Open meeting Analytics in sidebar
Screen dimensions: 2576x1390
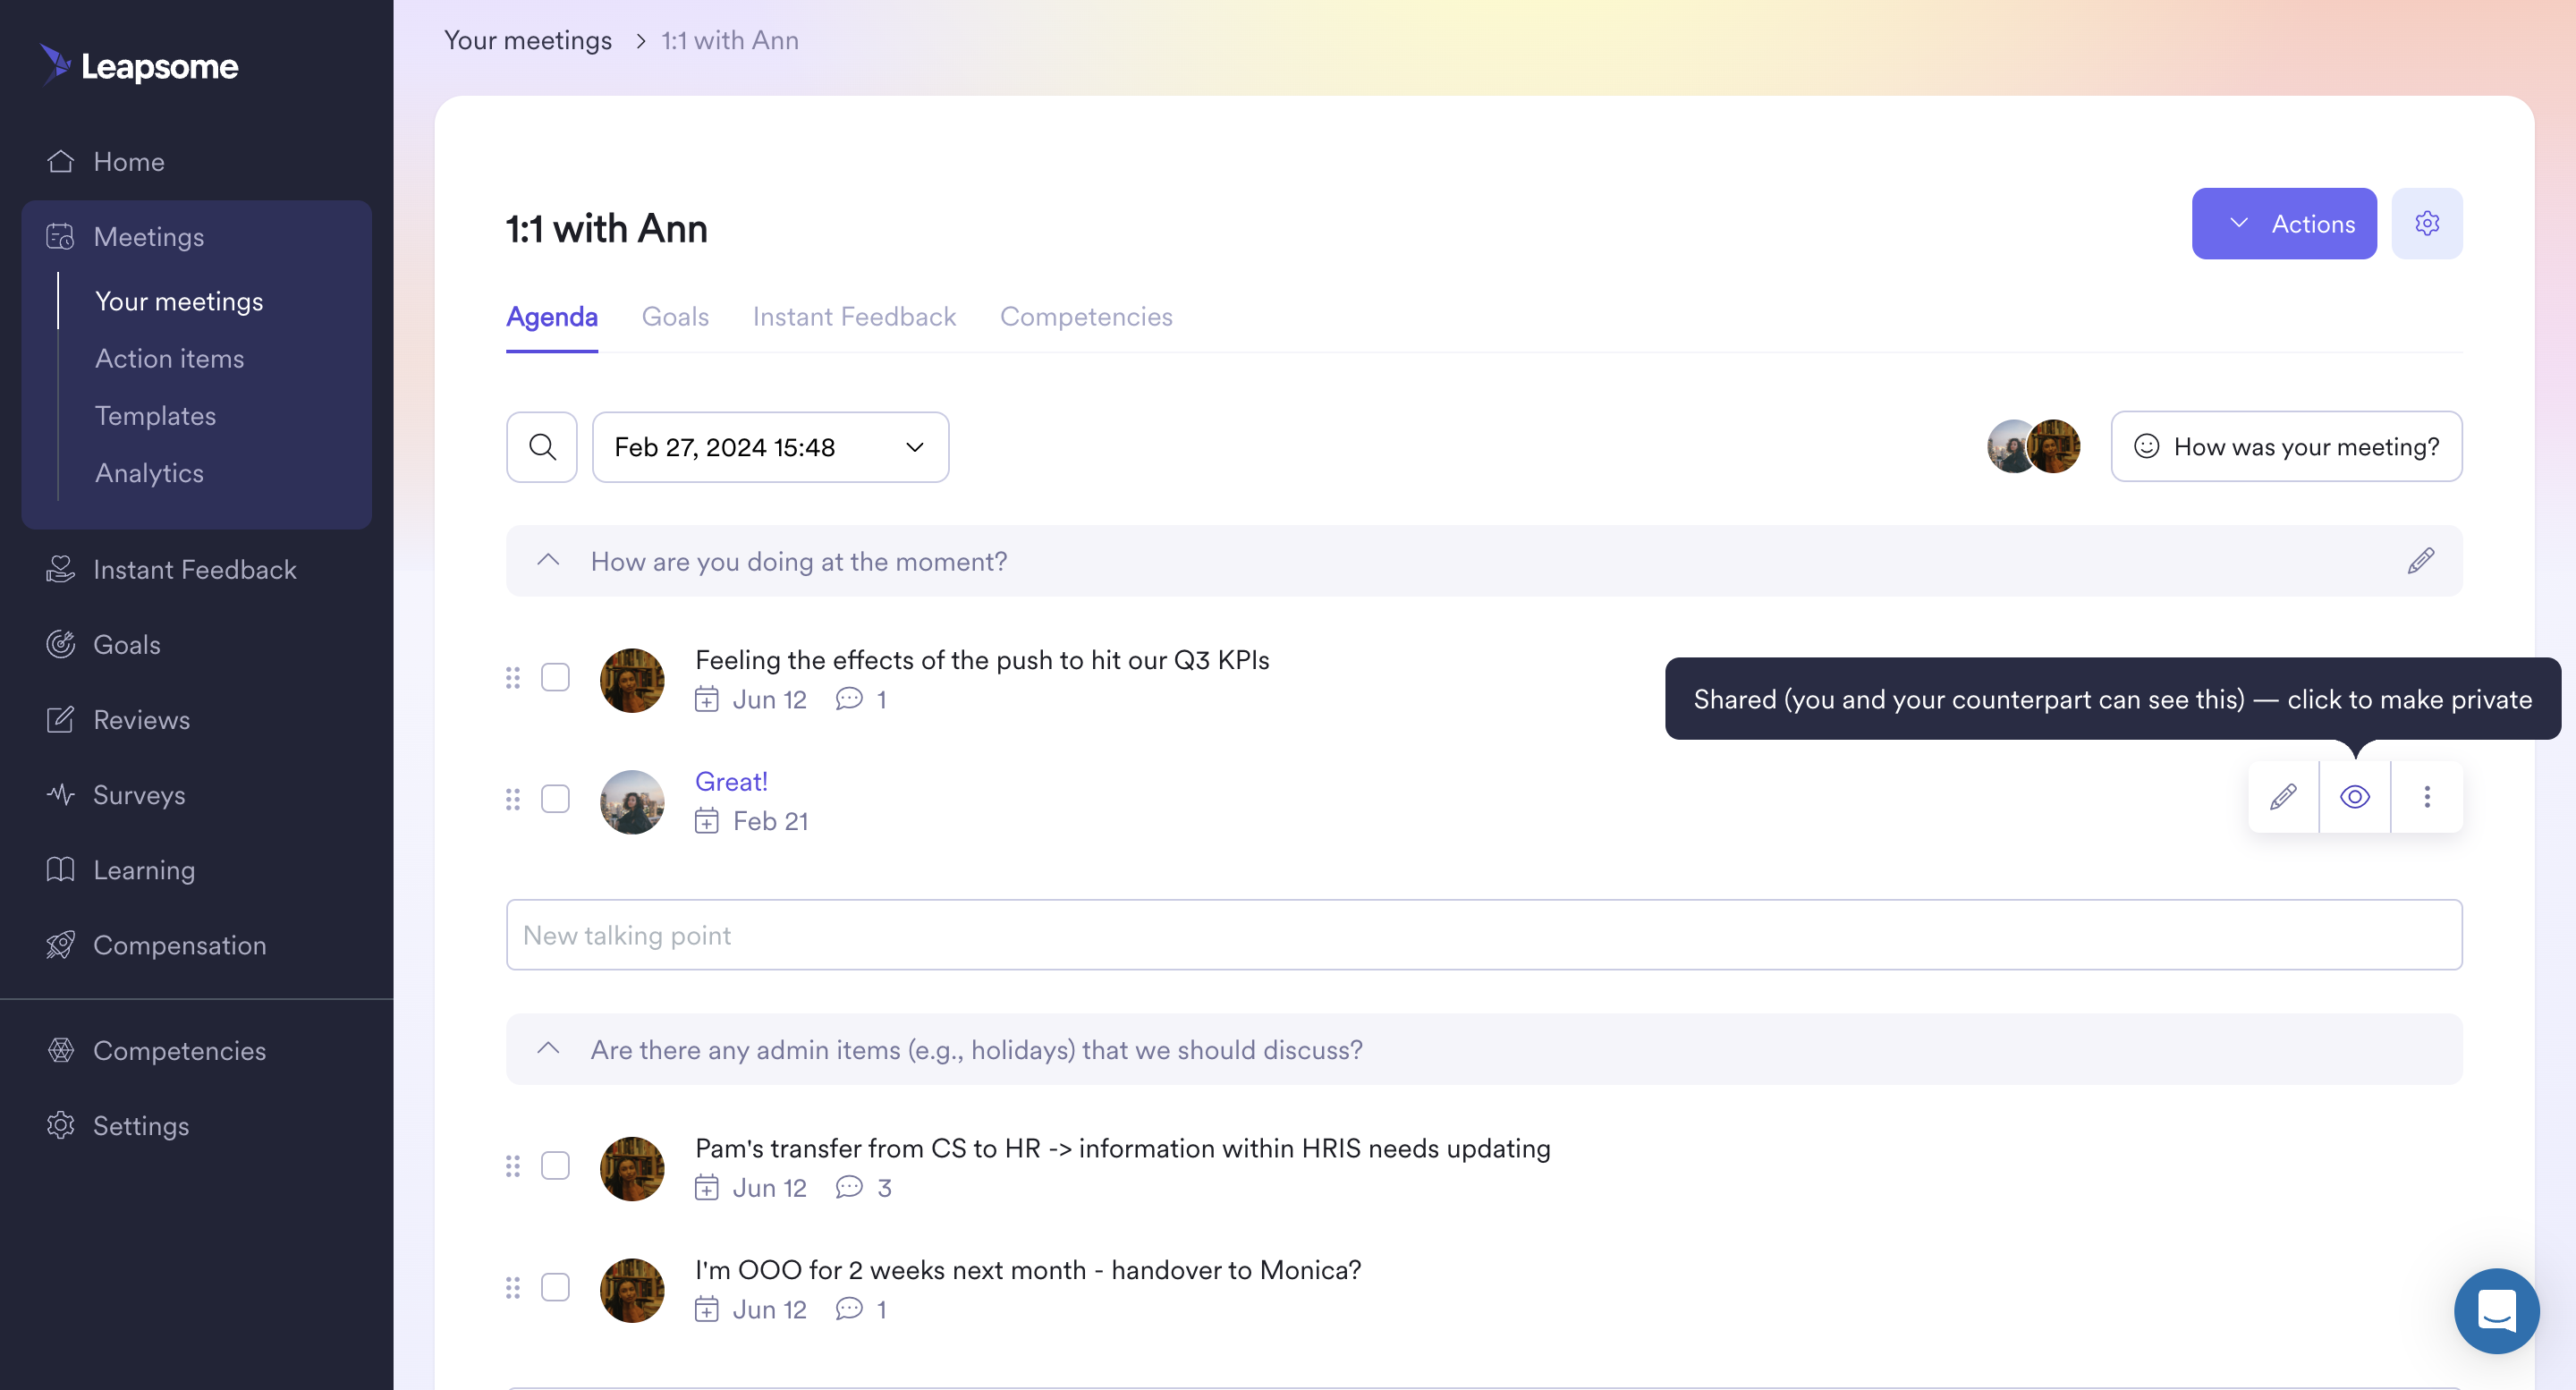[149, 472]
